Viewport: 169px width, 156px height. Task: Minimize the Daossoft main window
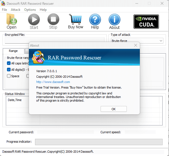[x=137, y=3]
